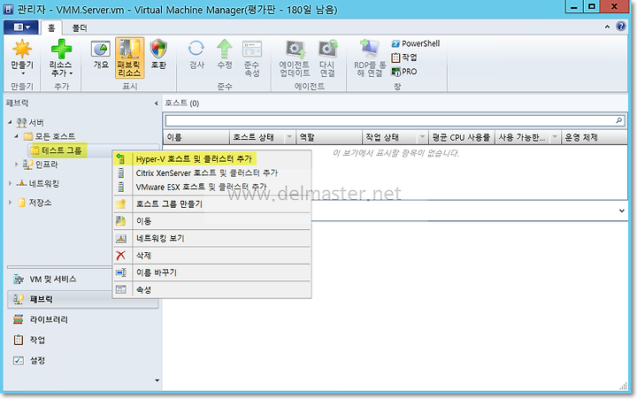Viewport: 637px width, 399px height.
Task: Expand the details pane chevron
Action: [x=622, y=211]
